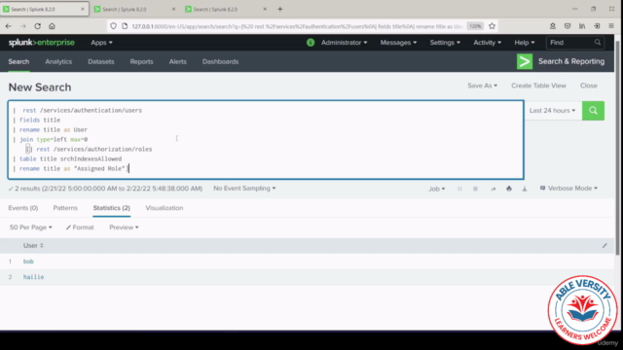Viewport: 623px width, 350px height.
Task: Open the browser hamburger menu
Action: (x=611, y=26)
